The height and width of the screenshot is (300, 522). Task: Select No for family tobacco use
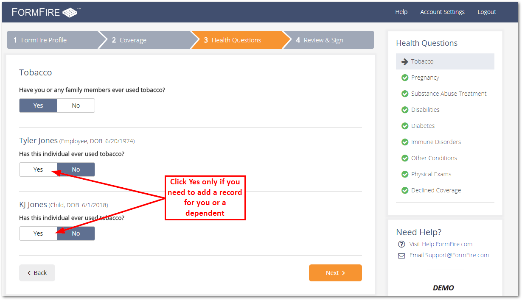(76, 106)
